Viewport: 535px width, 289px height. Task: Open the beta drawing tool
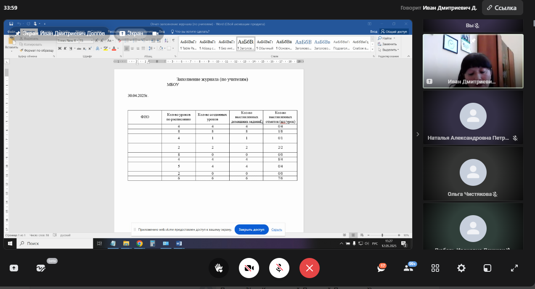41,268
